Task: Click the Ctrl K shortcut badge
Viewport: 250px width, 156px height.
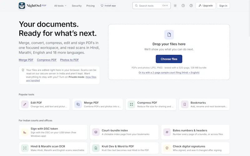Action: [x=165, y=6]
